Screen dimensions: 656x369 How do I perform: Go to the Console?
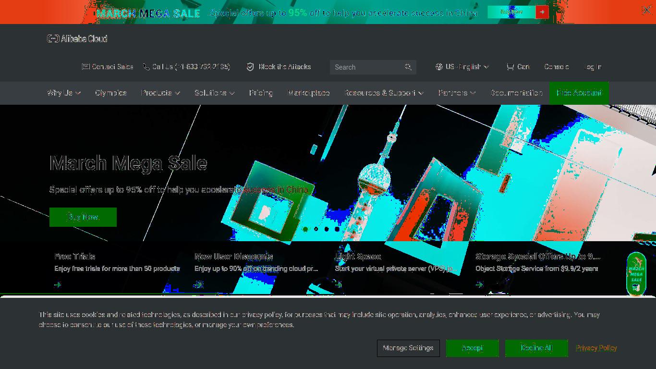pyautogui.click(x=556, y=67)
